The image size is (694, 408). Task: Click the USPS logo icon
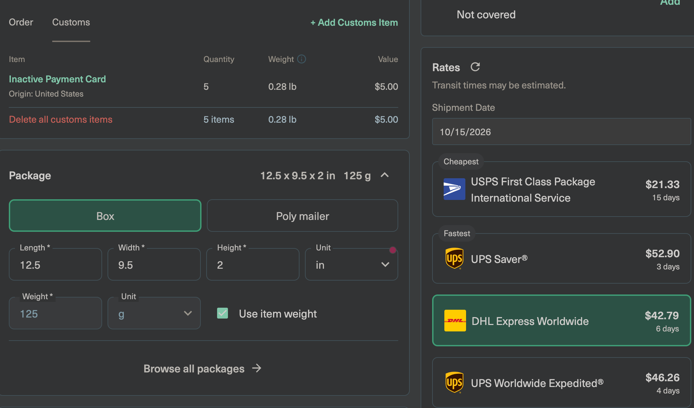tap(454, 189)
